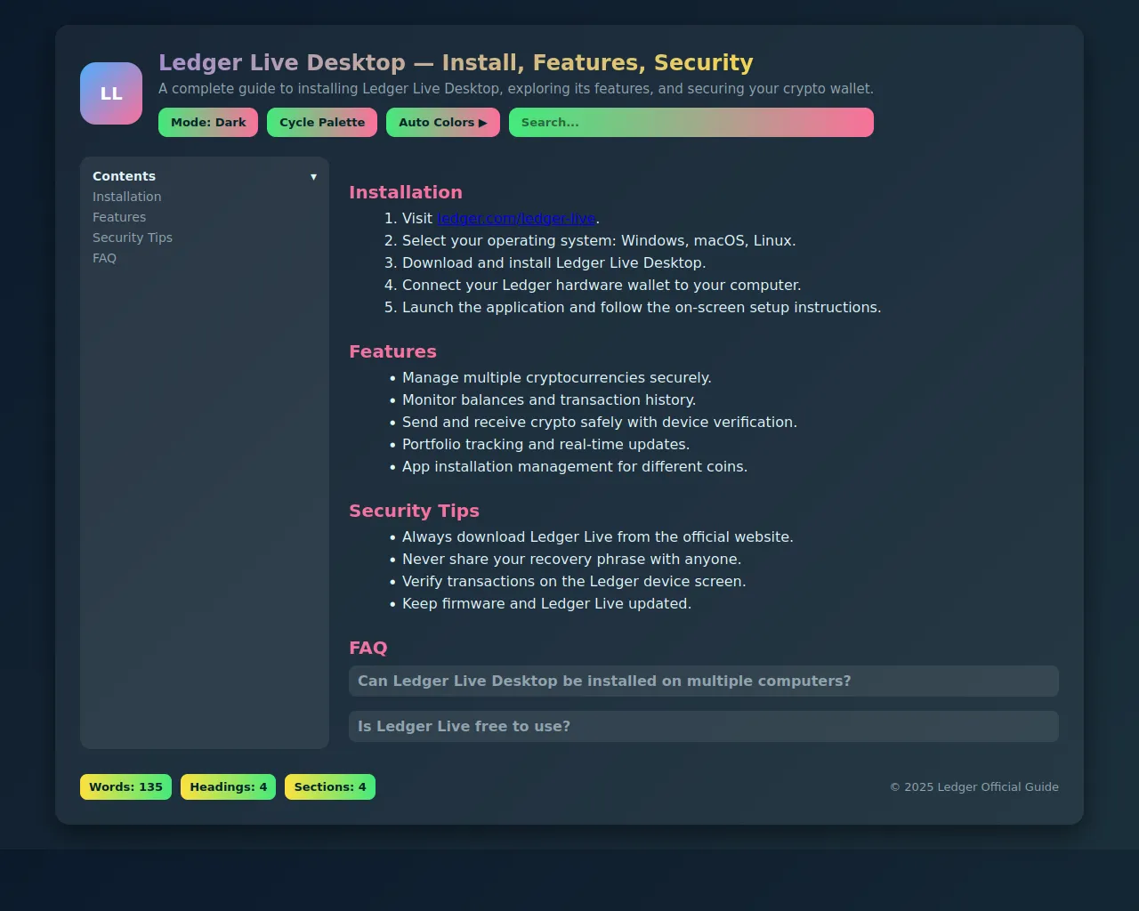Open the ledger.com/ledger-live link
The image size is (1139, 911).
[516, 219]
